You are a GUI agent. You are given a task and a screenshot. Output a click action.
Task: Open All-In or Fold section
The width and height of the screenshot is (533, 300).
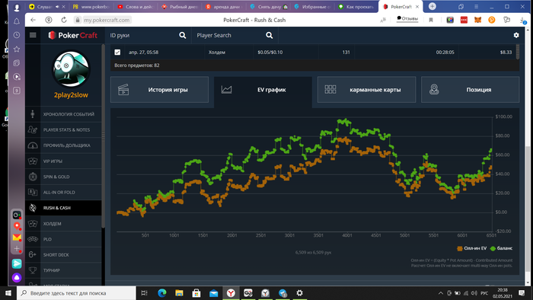pos(63,193)
